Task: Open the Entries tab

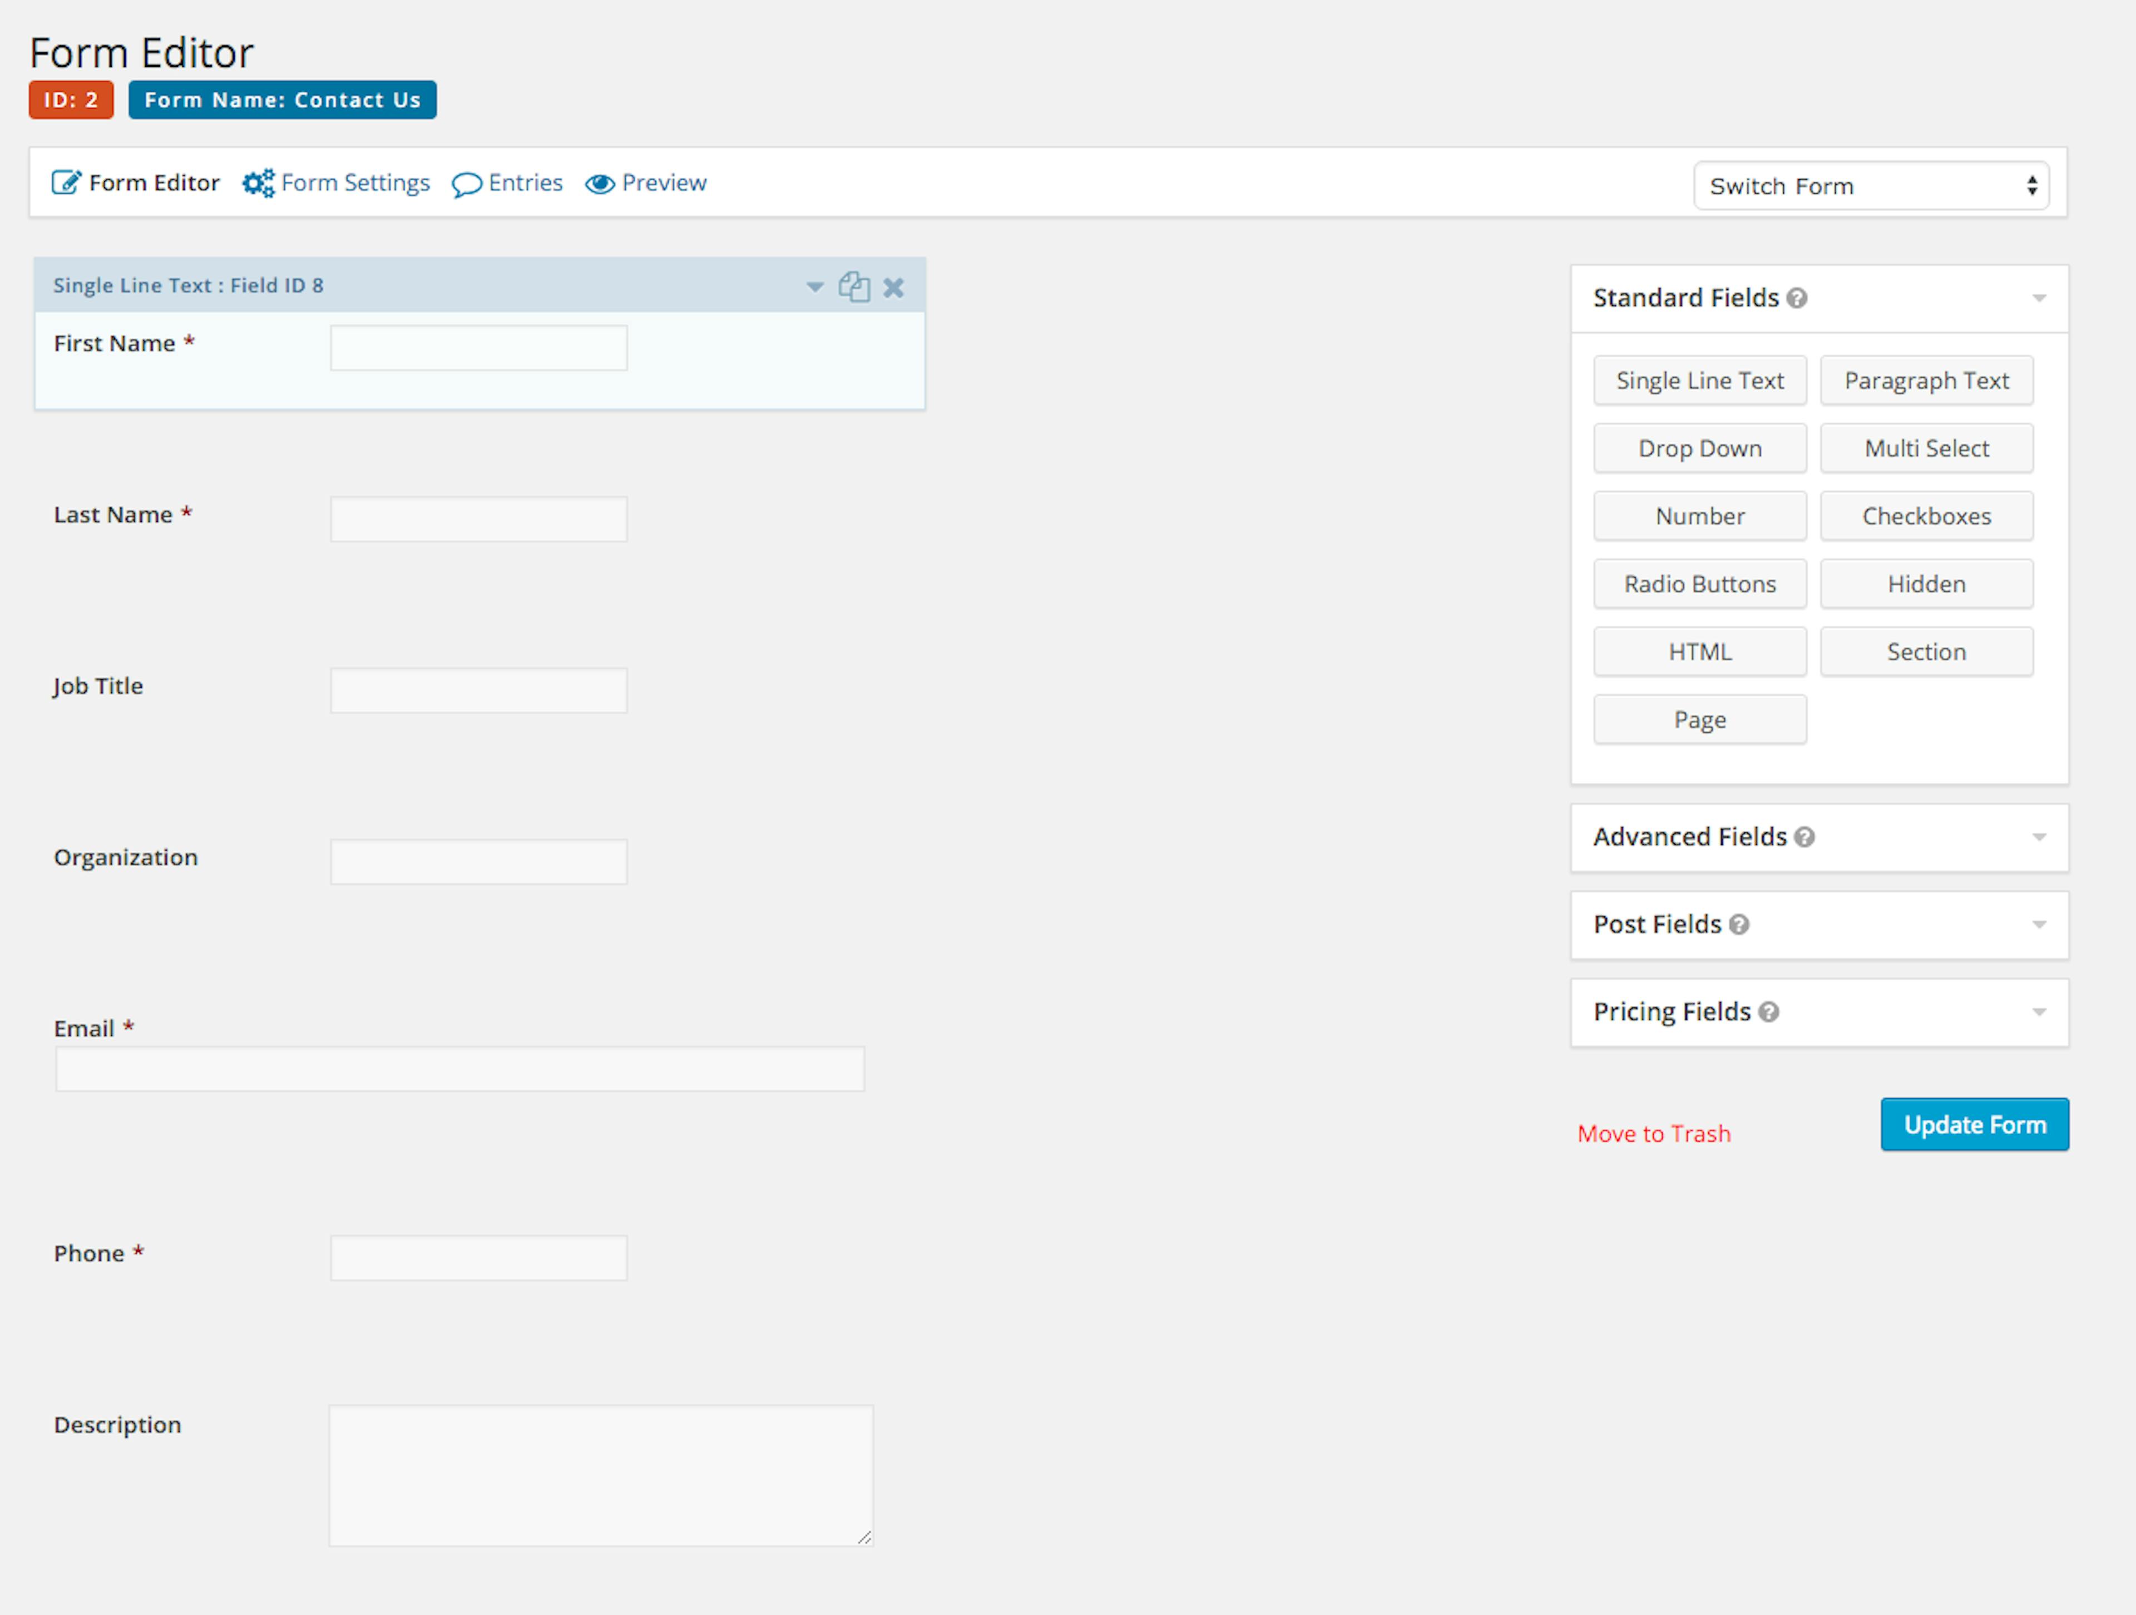Action: [507, 184]
